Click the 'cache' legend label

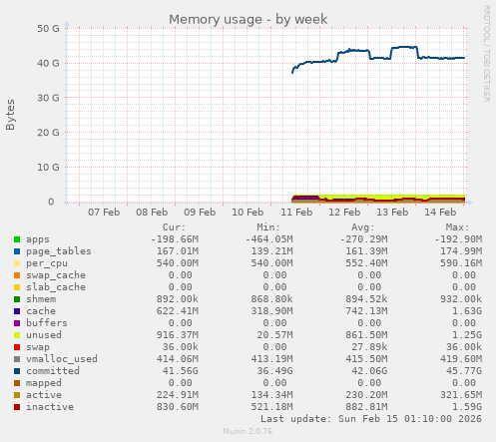pyautogui.click(x=41, y=311)
